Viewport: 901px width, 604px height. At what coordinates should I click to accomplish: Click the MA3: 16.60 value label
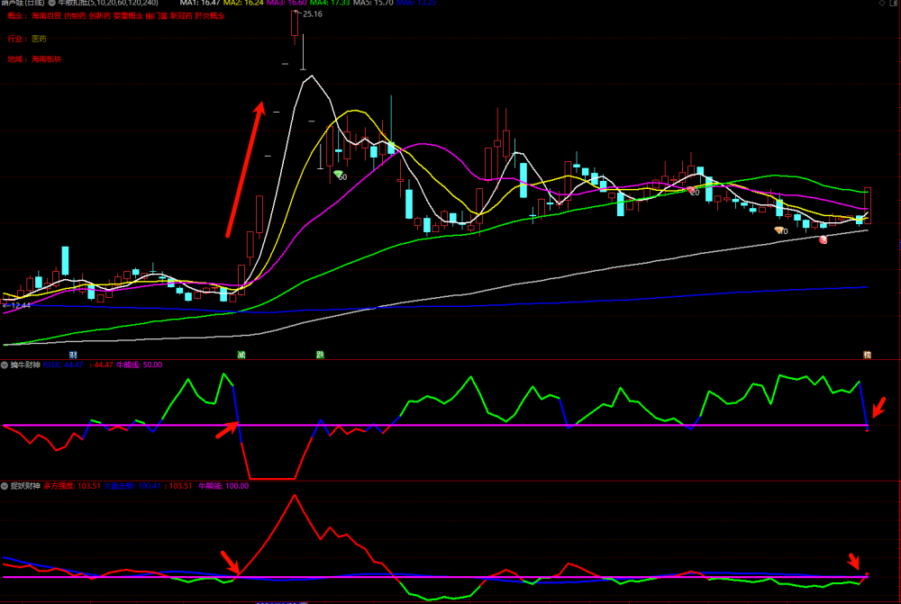pyautogui.click(x=287, y=3)
